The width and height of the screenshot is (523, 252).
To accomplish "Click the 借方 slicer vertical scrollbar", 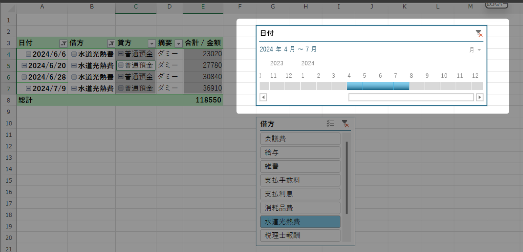I will (x=346, y=178).
